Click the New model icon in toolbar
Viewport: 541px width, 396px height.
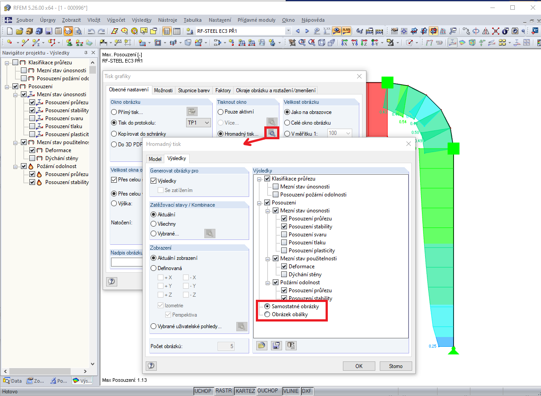[x=10, y=31]
